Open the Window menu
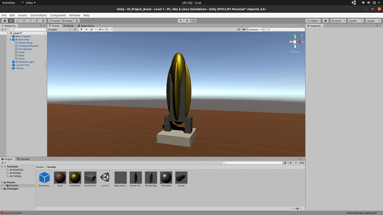The image size is (383, 215). (74, 15)
